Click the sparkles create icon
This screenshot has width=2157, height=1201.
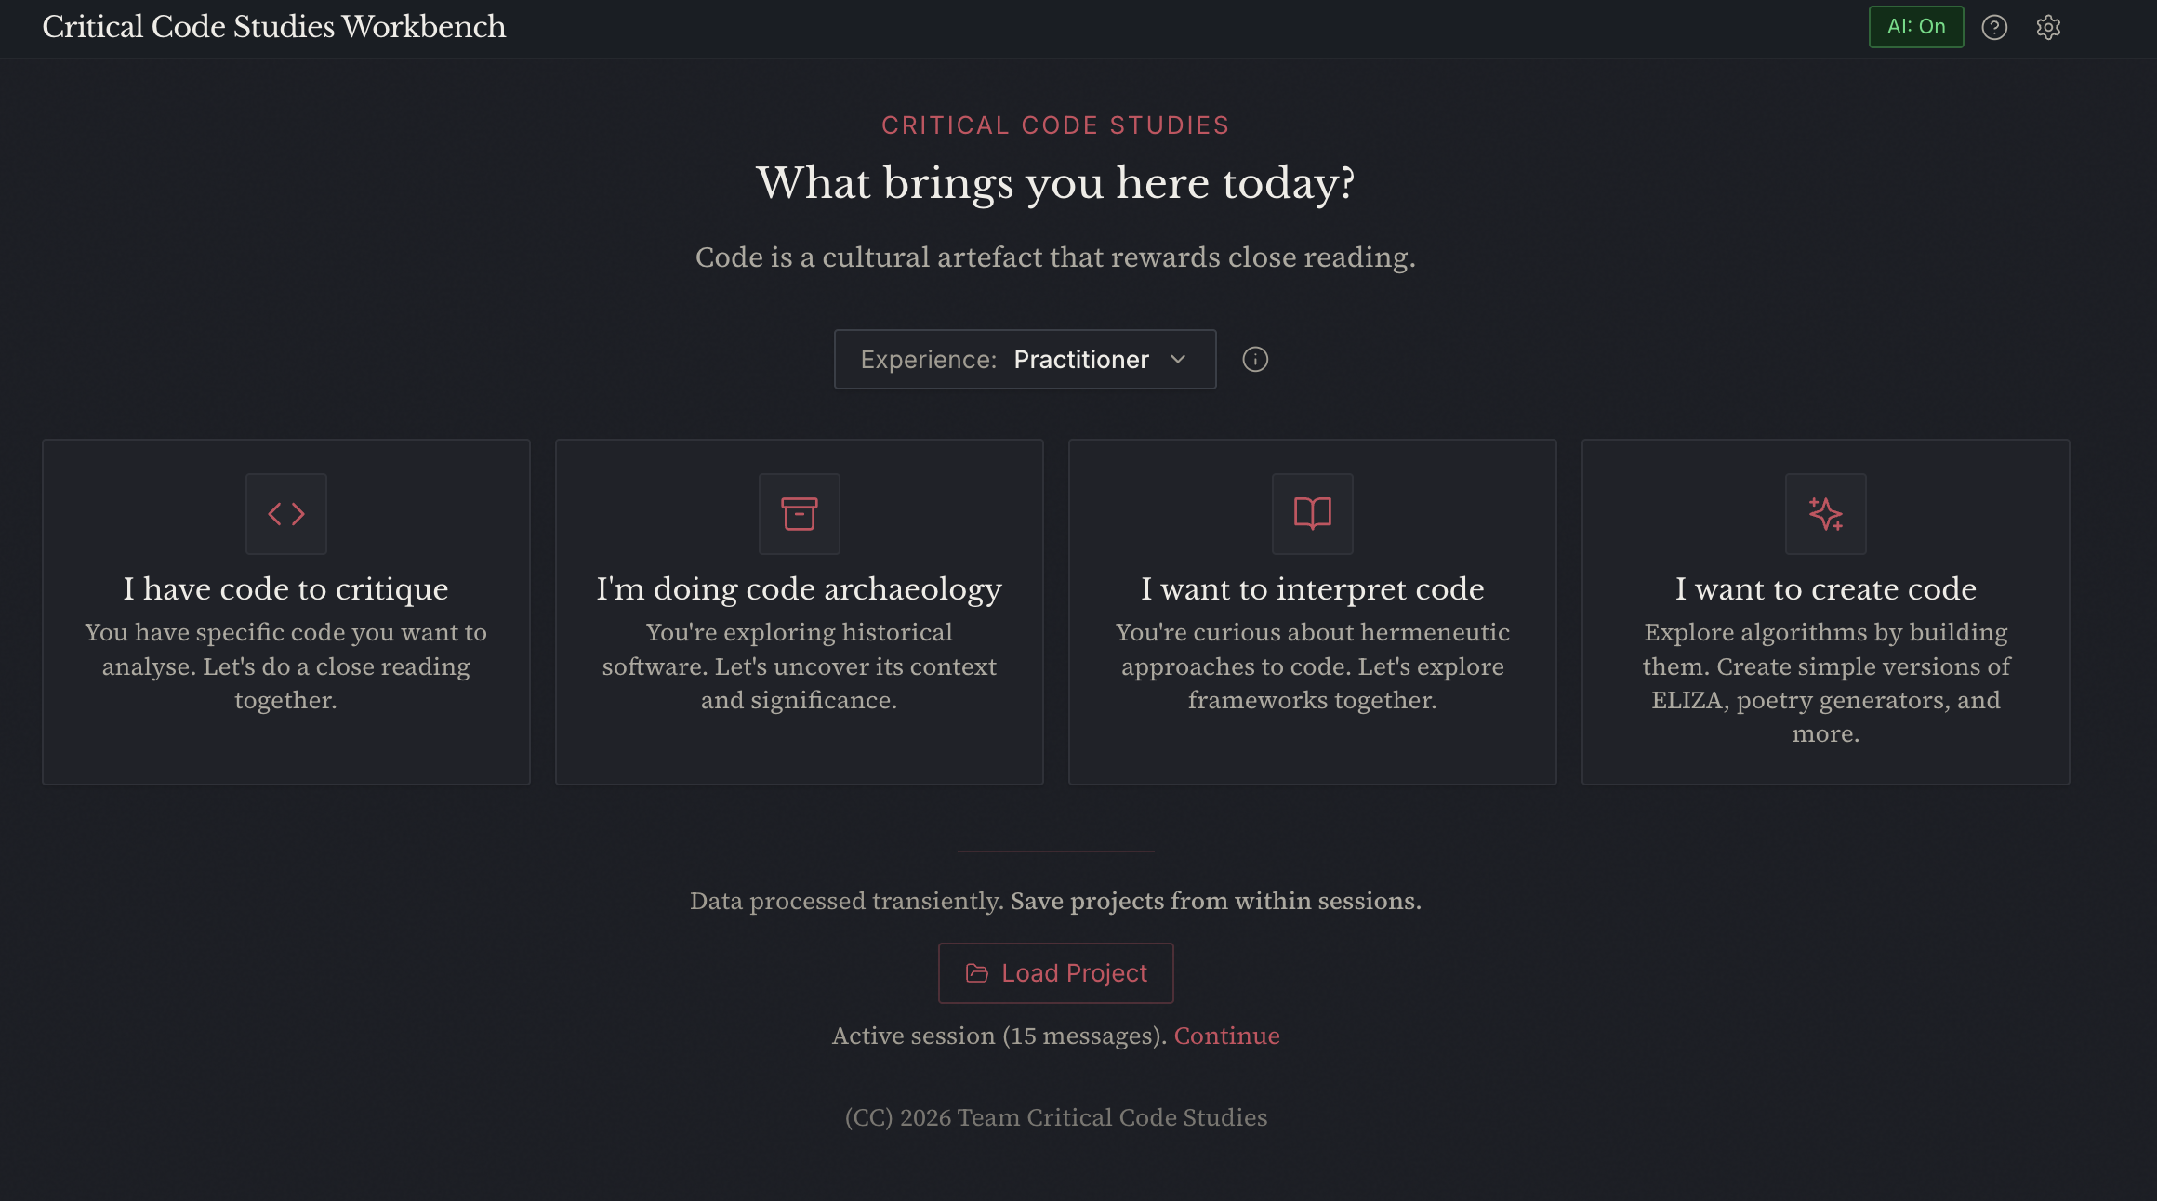tap(1826, 514)
